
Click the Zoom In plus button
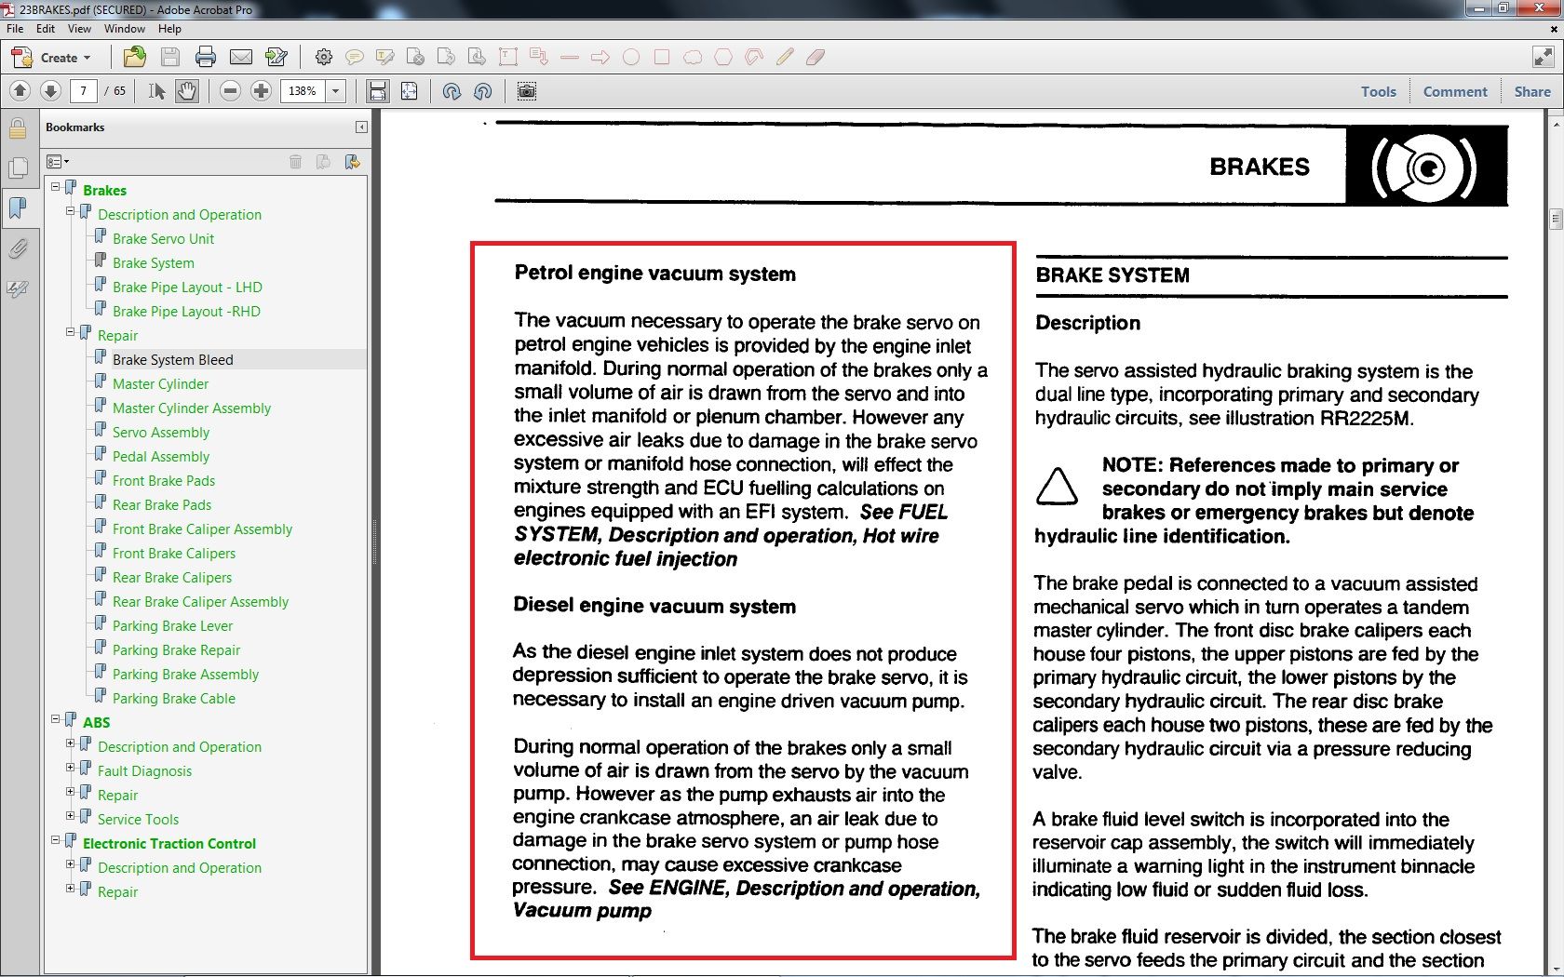[x=262, y=91]
